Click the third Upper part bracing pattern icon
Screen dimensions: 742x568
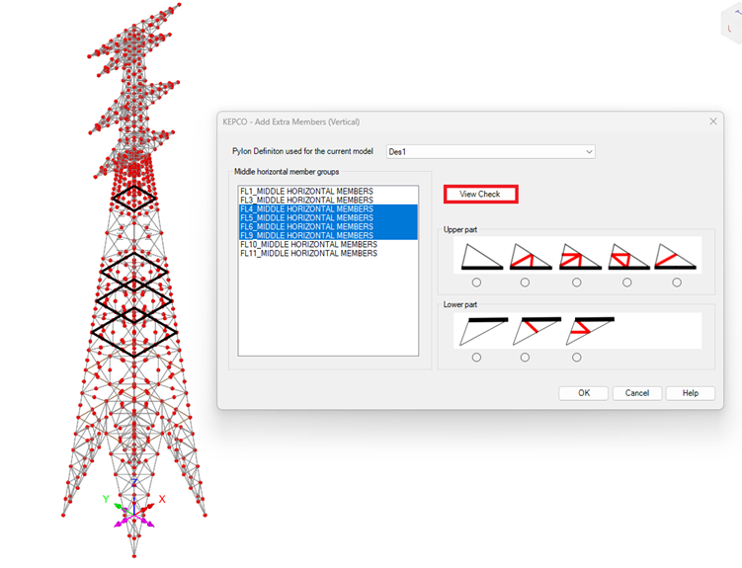[x=579, y=257]
